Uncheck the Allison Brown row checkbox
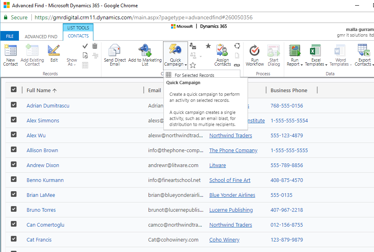The width and height of the screenshot is (374, 252). (x=14, y=149)
